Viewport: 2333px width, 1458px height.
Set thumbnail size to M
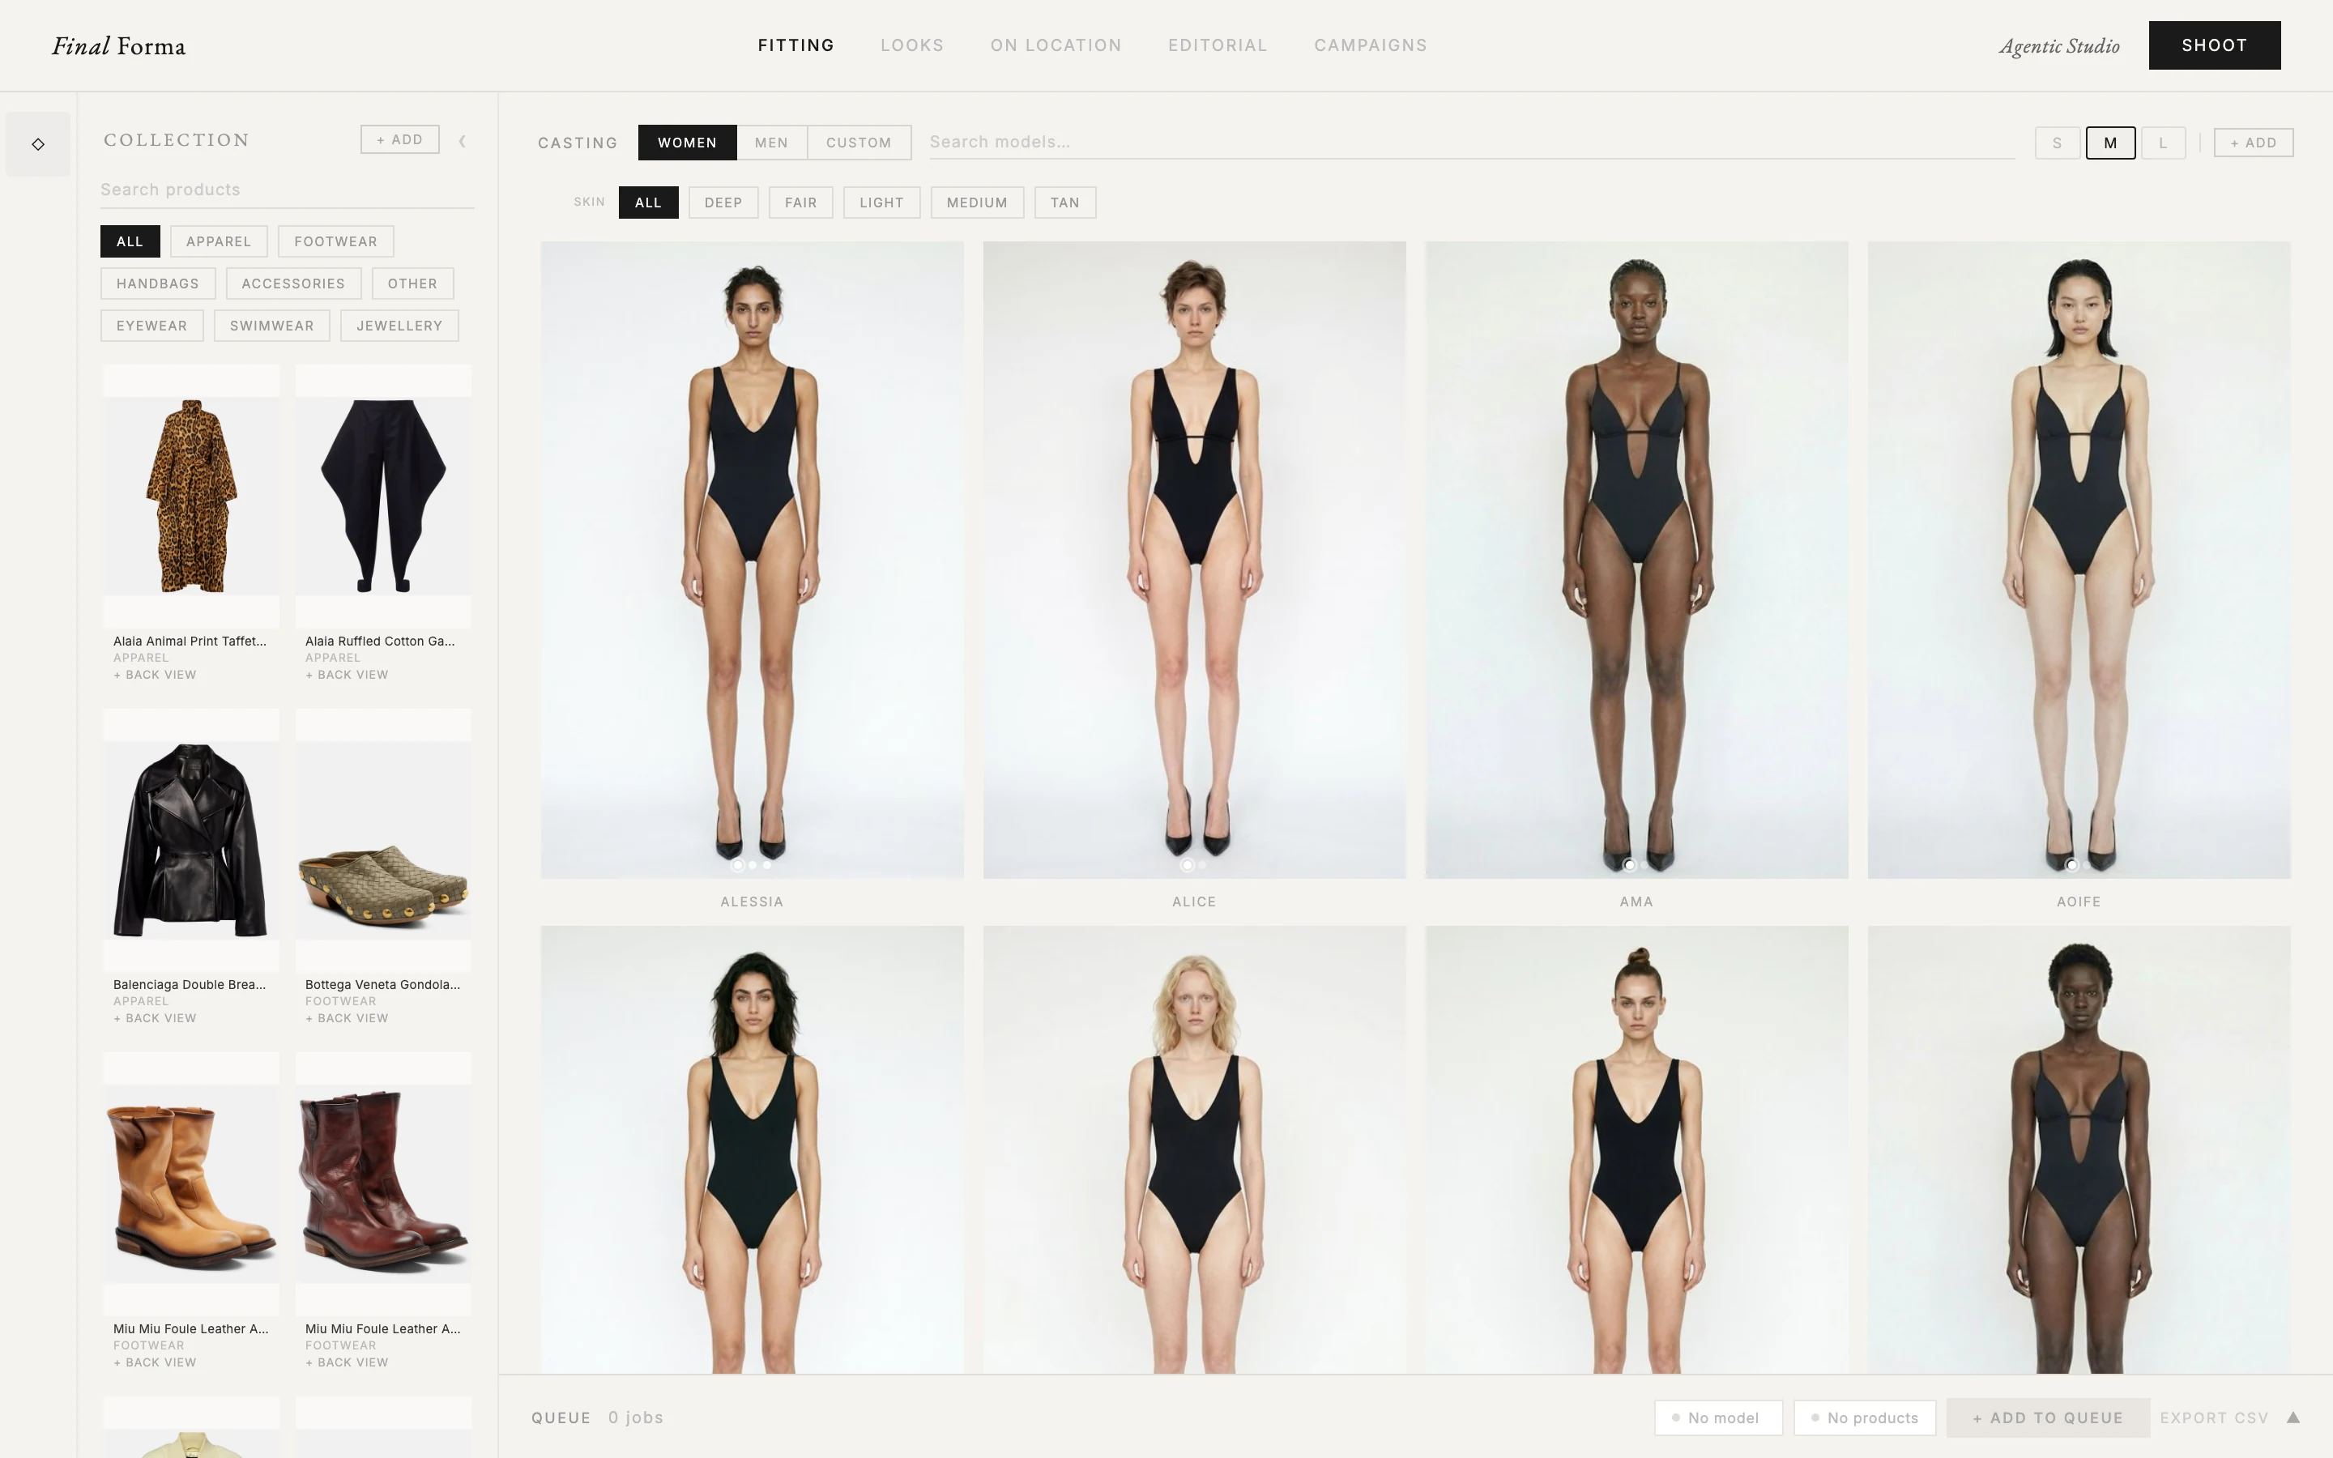[x=2110, y=143]
